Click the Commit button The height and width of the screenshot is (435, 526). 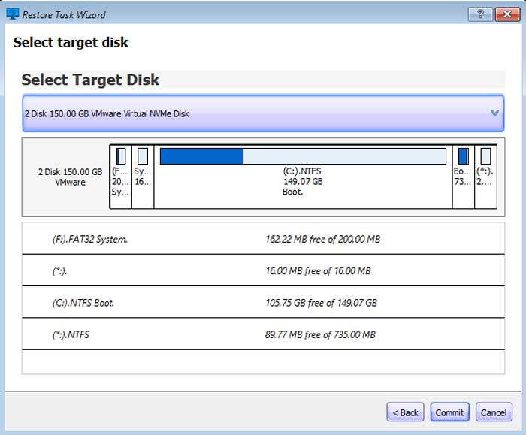[449, 412]
